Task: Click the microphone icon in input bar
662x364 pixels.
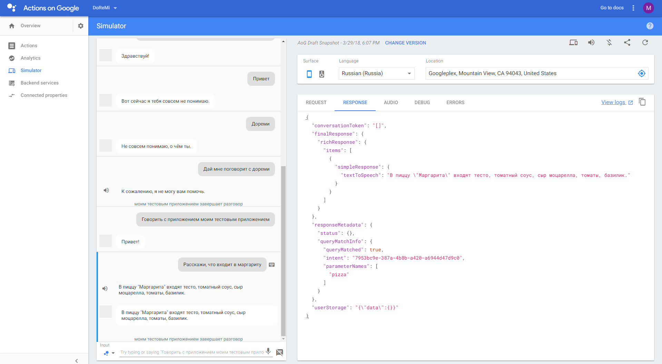Action: [x=268, y=352]
